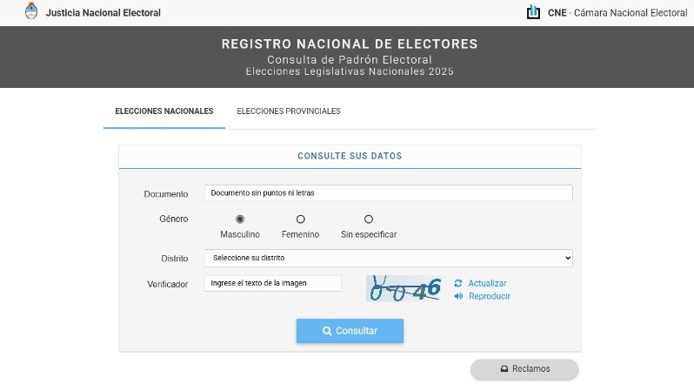Screen dimensions: 694x391
Task: Select the Masculino gender option
Action: pyautogui.click(x=240, y=219)
